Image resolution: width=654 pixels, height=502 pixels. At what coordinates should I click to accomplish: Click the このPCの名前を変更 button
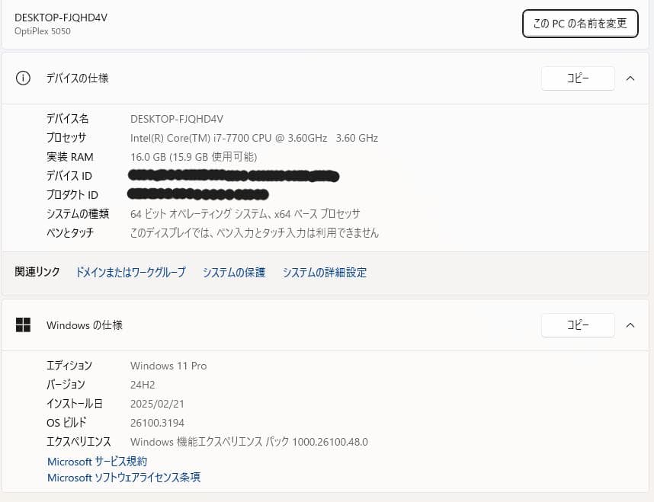[580, 24]
